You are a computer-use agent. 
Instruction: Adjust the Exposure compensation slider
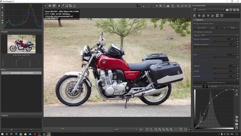tap(214, 42)
